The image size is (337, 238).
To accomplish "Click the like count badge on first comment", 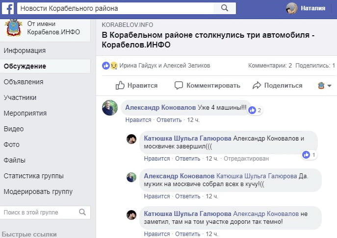I will click(x=255, y=110).
